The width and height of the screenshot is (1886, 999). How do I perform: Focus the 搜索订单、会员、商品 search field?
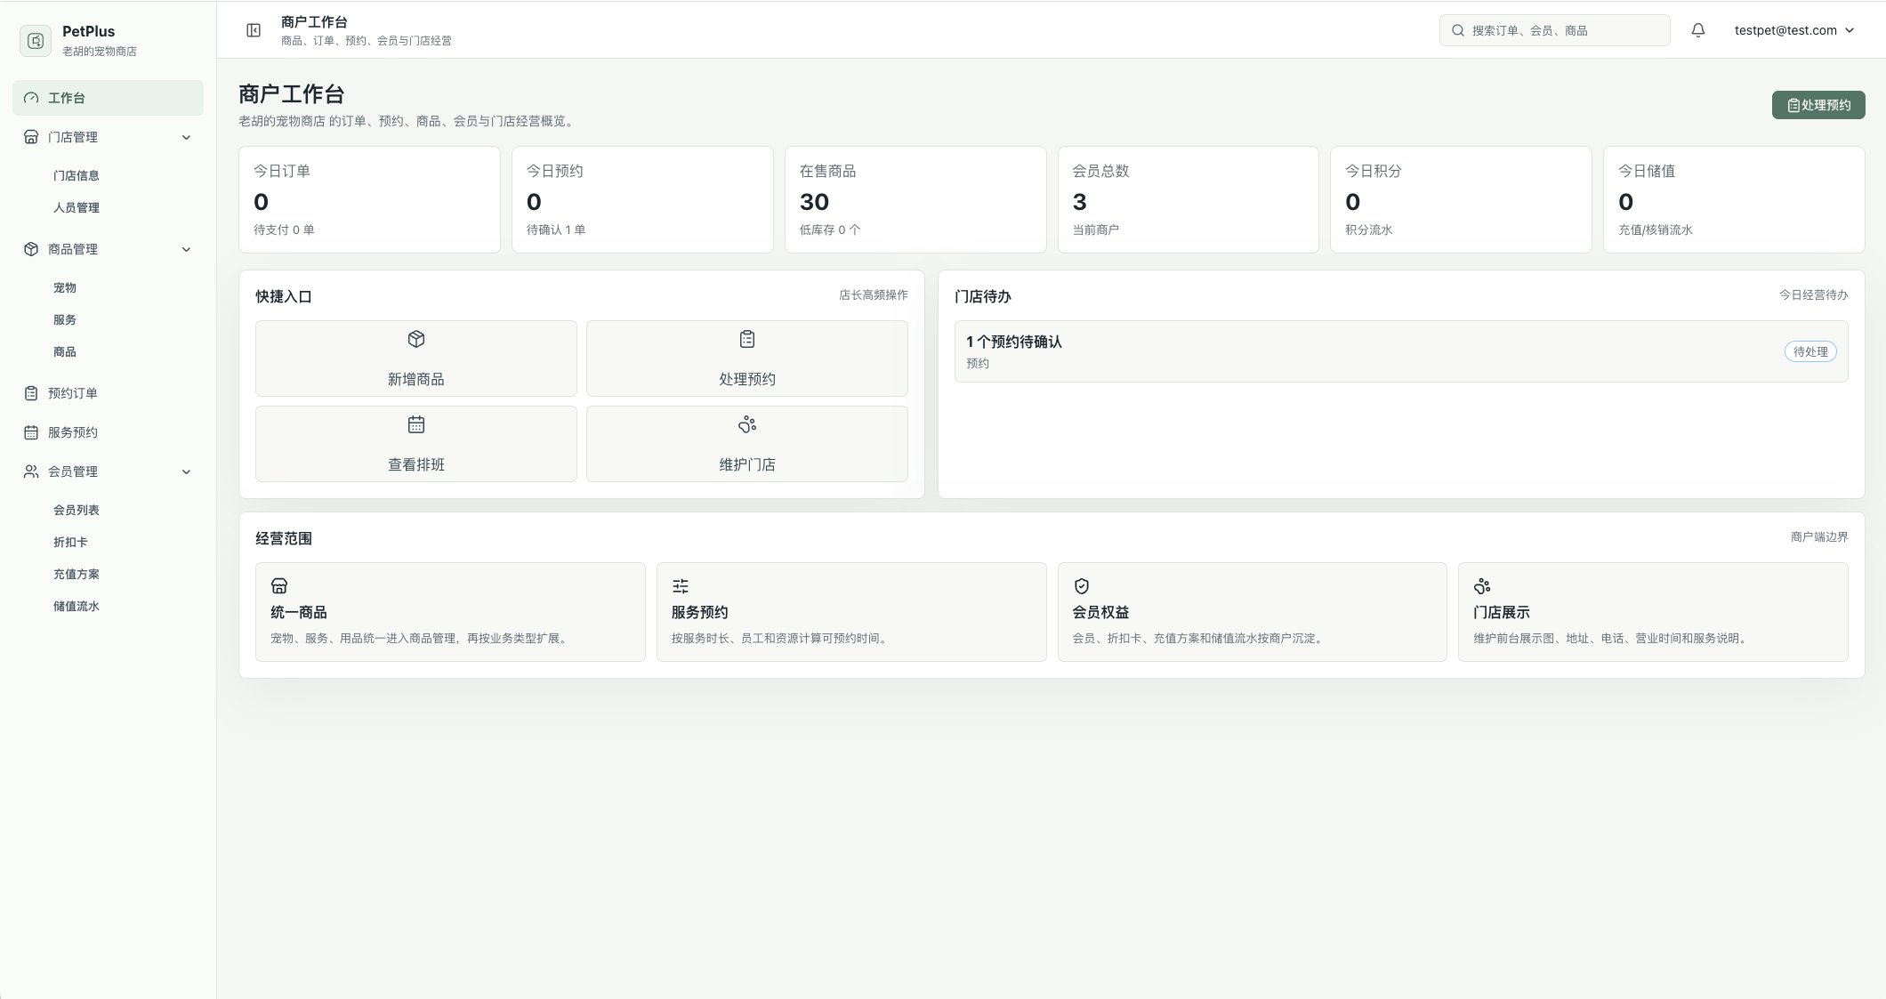pyautogui.click(x=1554, y=30)
